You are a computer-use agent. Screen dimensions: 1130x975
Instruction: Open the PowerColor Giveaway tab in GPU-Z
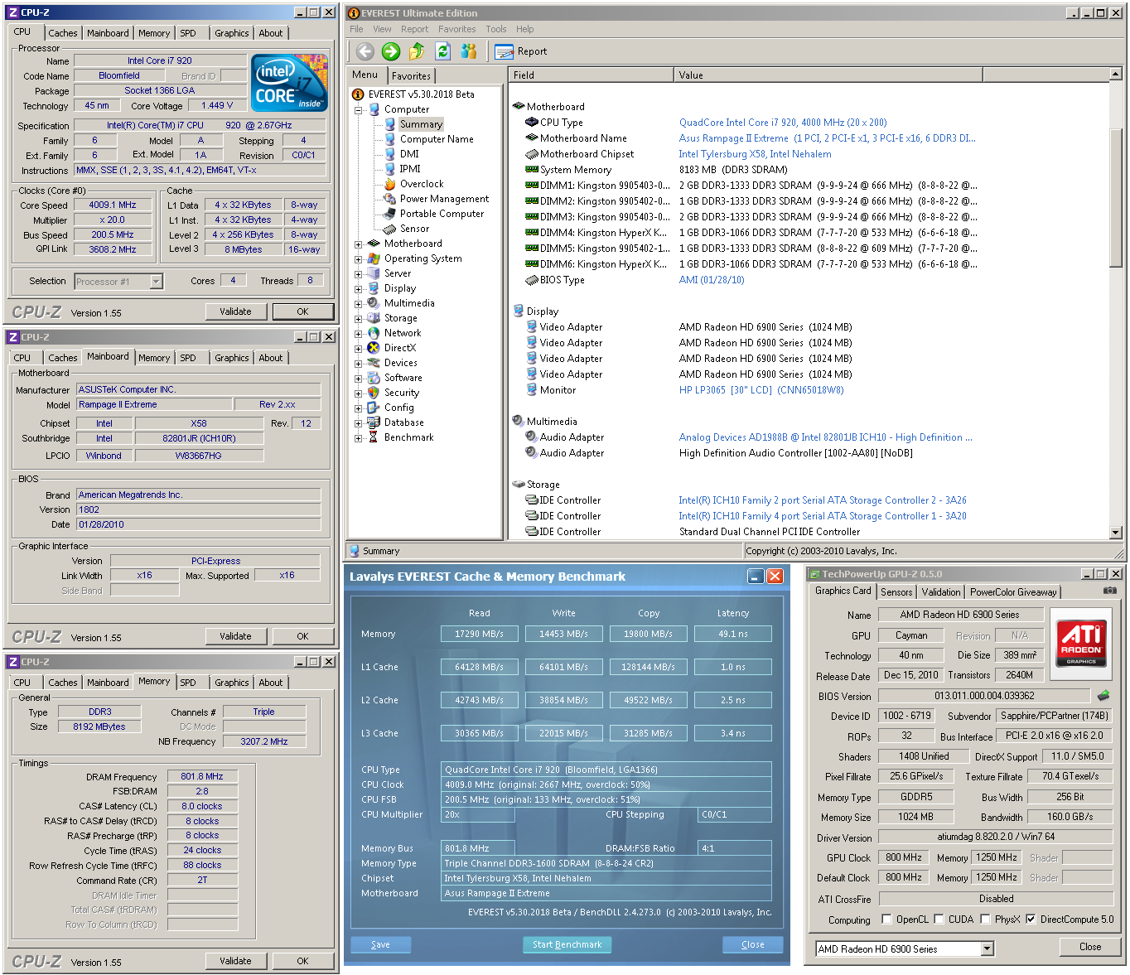1013,591
